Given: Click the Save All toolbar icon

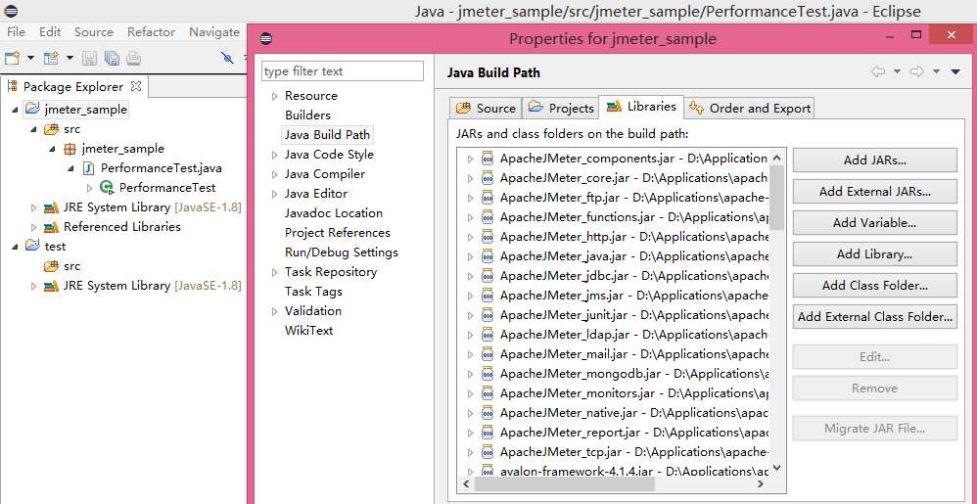Looking at the screenshot, I should coord(112,59).
